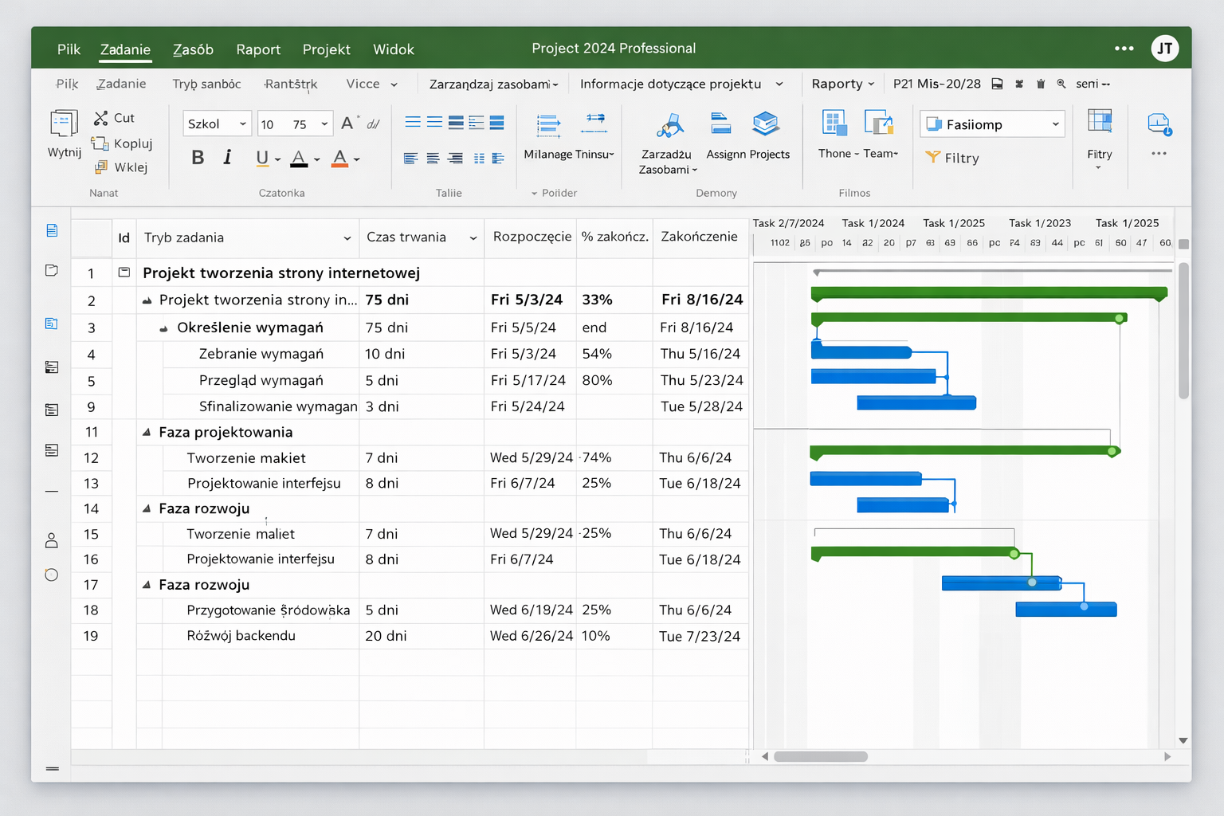Collapse the Faza projektowania group

pyautogui.click(x=147, y=432)
